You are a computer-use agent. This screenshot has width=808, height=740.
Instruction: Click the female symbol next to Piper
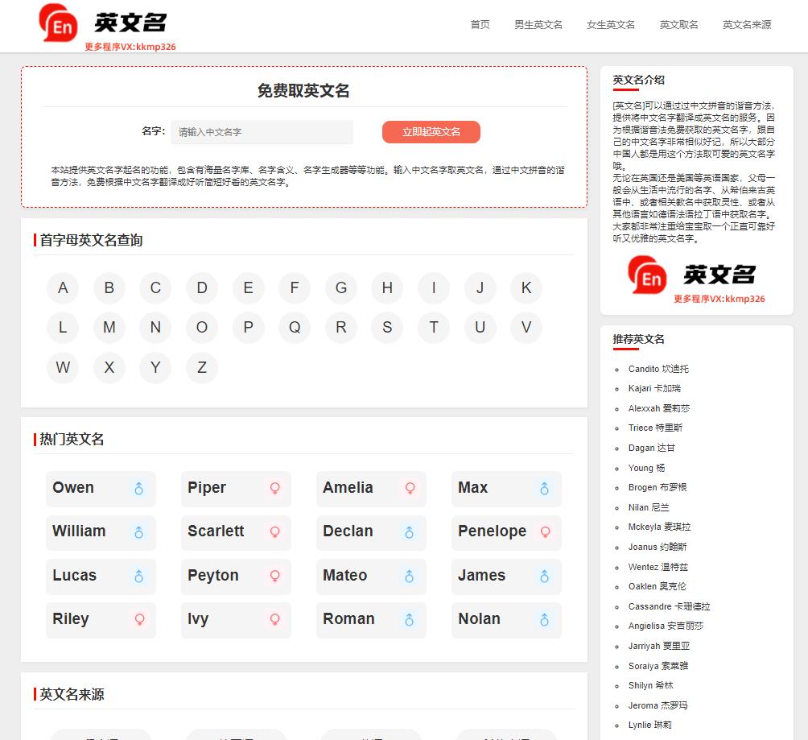(x=274, y=488)
